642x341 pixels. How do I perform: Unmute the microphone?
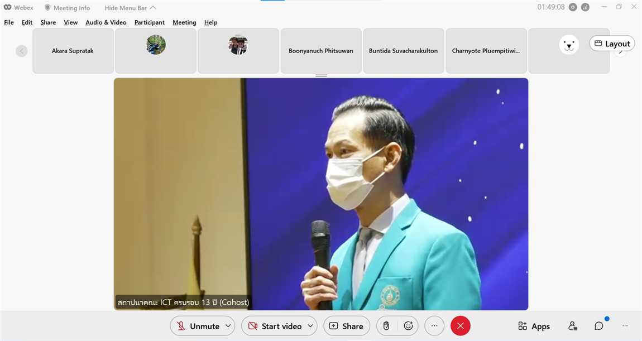pos(197,326)
